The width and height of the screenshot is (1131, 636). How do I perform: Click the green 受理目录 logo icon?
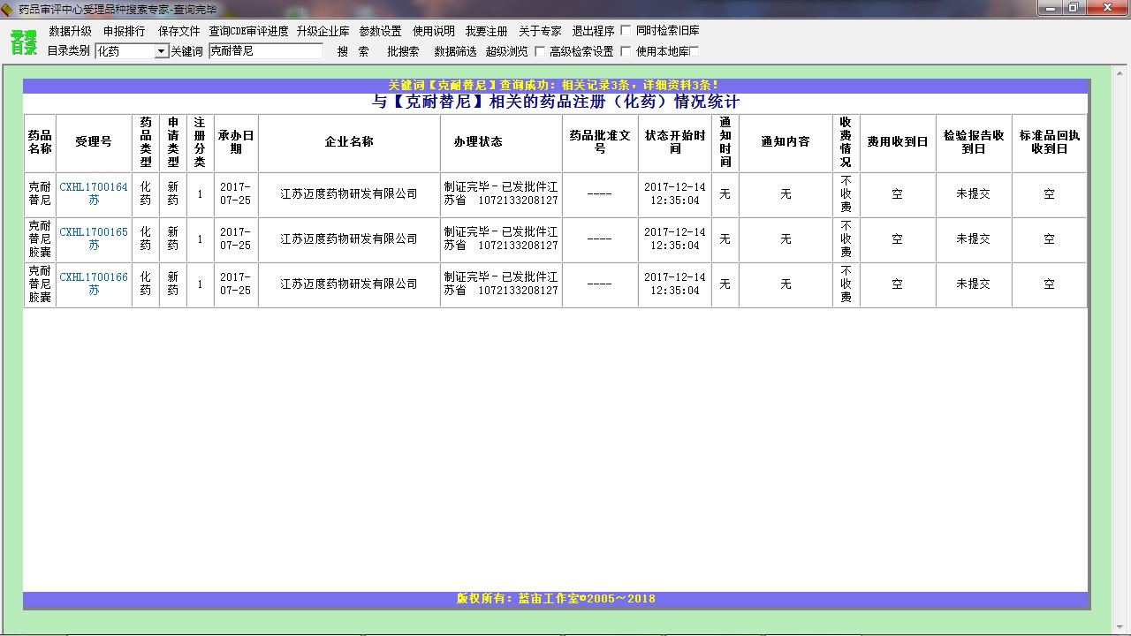click(24, 42)
